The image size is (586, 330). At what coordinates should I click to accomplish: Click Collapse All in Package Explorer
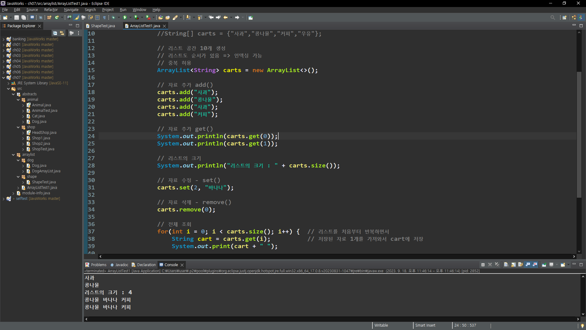coord(55,33)
